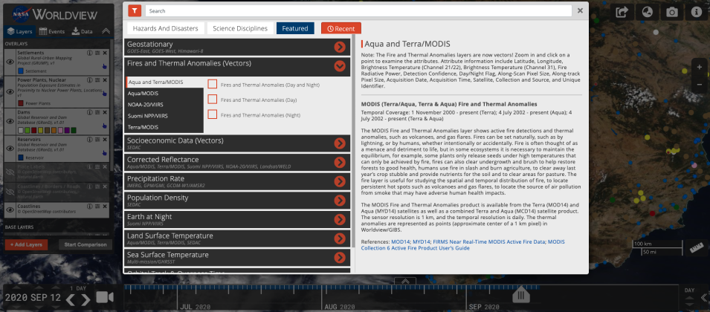
Task: Open info for Power Plants, Nuclear layer
Action: point(90,80)
